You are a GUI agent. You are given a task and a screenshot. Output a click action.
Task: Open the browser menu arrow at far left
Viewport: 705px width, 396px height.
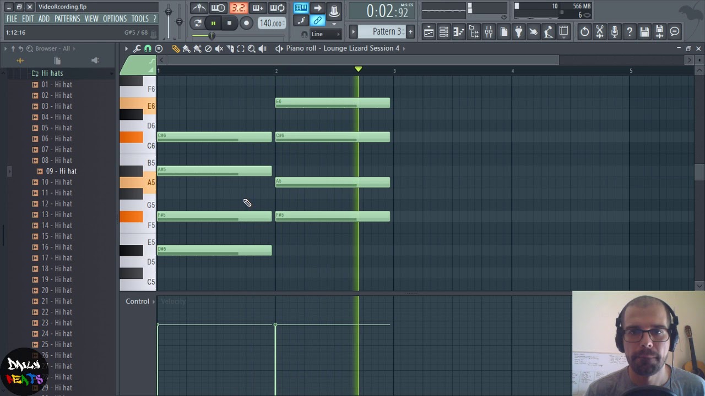tap(6, 48)
